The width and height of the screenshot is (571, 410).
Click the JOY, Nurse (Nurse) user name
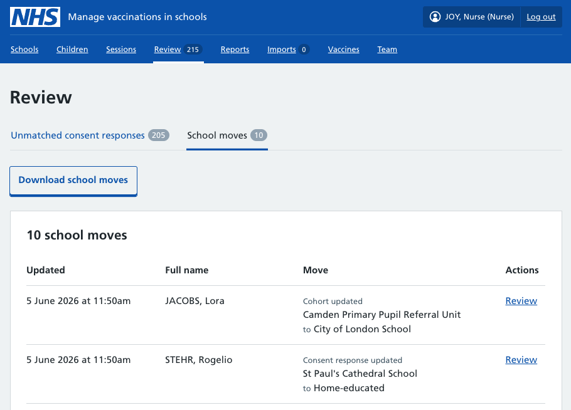coord(479,17)
